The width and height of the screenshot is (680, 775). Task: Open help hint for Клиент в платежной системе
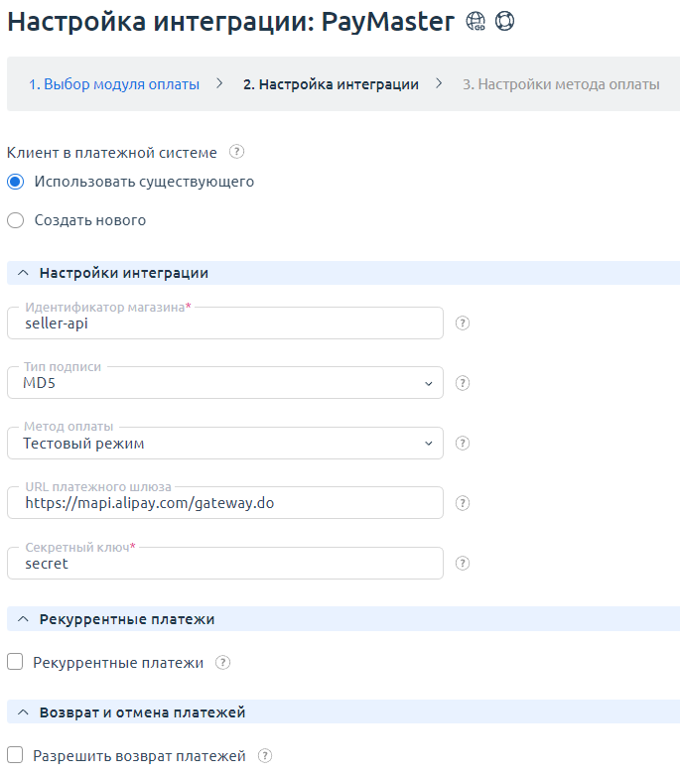coord(236,152)
